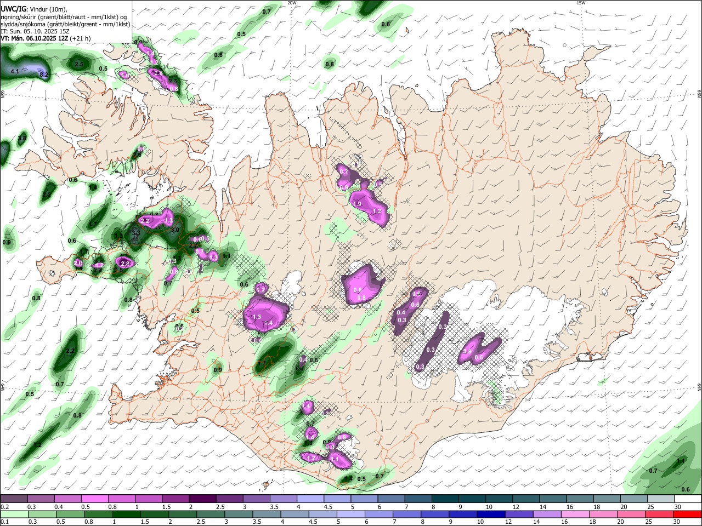
Task: Click the 3.3 rain value label
Action: 137,233
